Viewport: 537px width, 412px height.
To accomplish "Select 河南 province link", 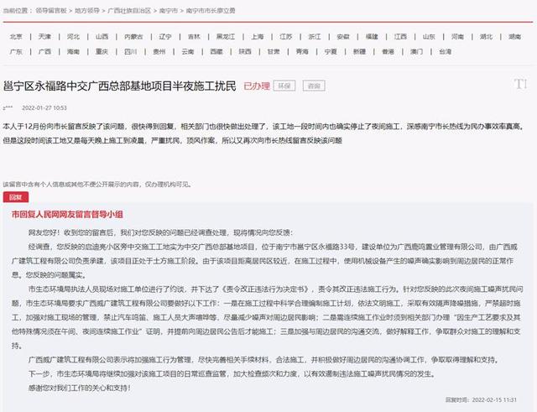I will [457, 36].
